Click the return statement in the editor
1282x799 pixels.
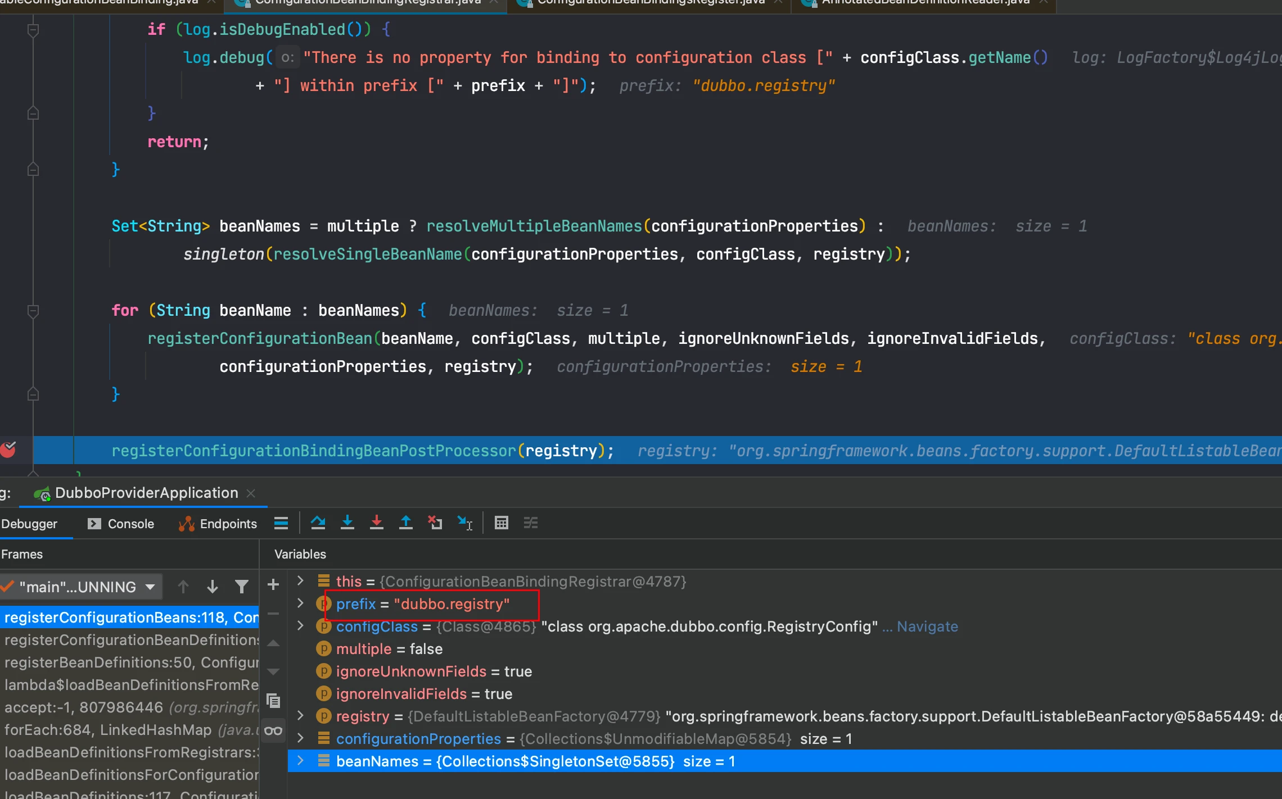[178, 142]
